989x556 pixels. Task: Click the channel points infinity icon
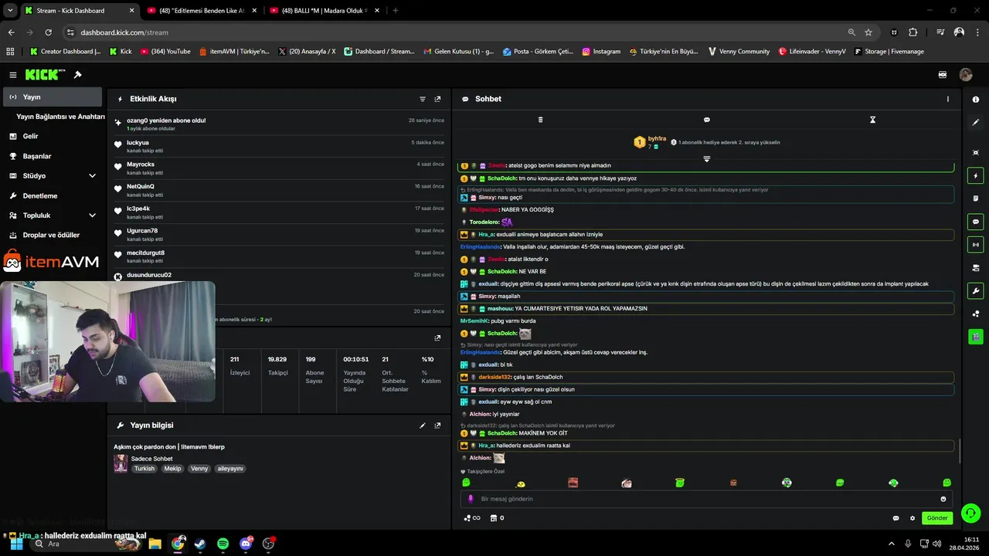pyautogui.click(x=471, y=518)
